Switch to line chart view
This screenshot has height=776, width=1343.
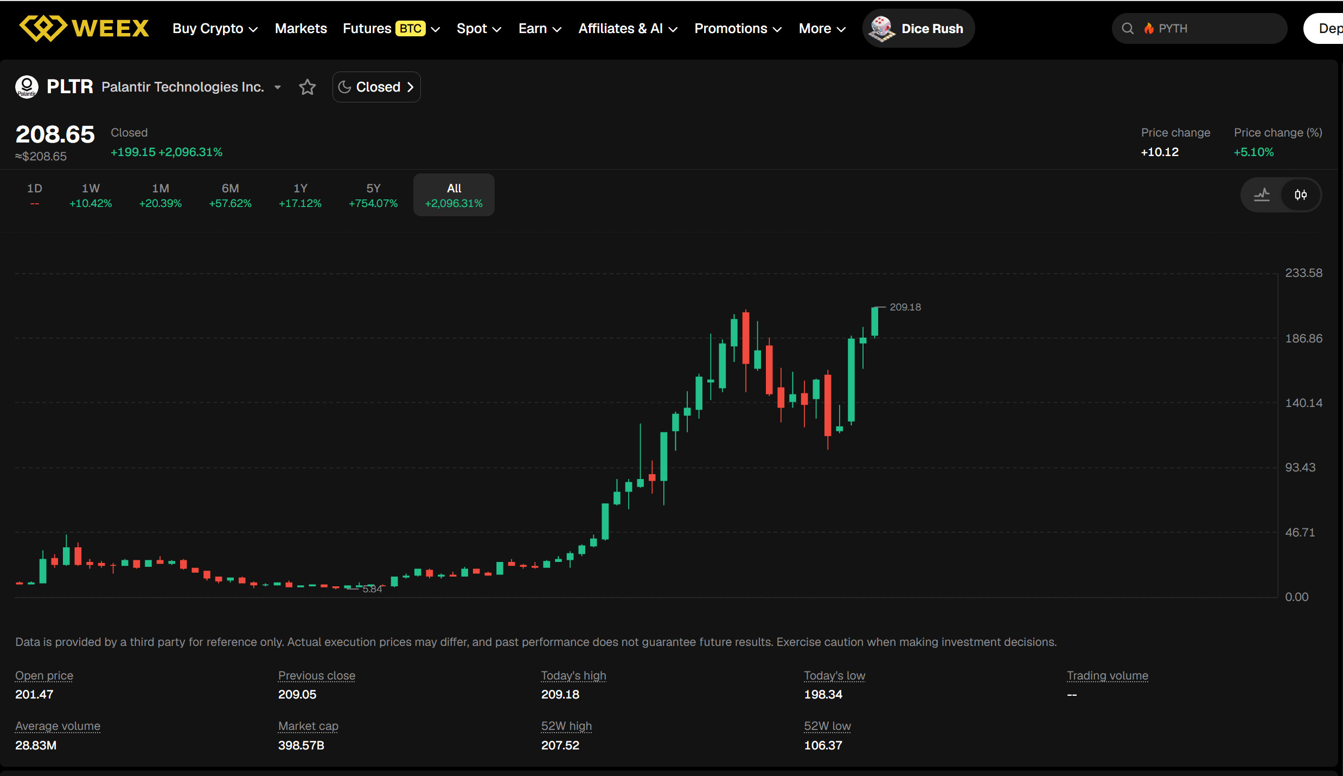pos(1262,195)
